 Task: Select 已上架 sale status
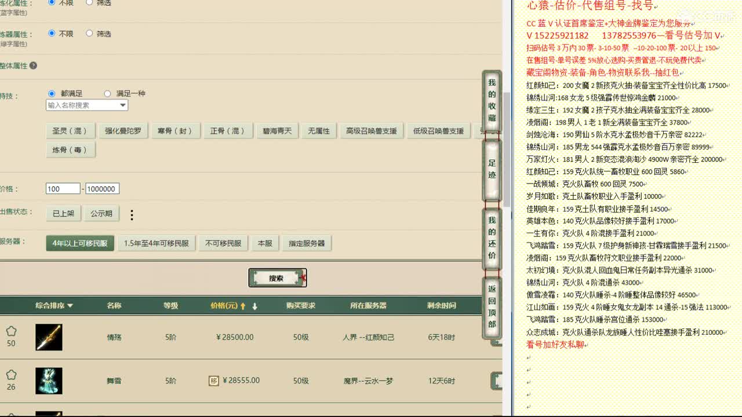click(63, 213)
